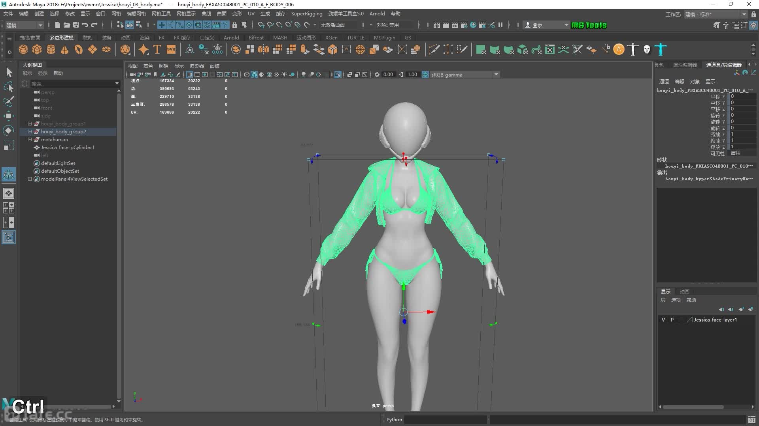Screen dimensions: 759x426
Task: Click the Undo arrow icon
Action: point(85,25)
